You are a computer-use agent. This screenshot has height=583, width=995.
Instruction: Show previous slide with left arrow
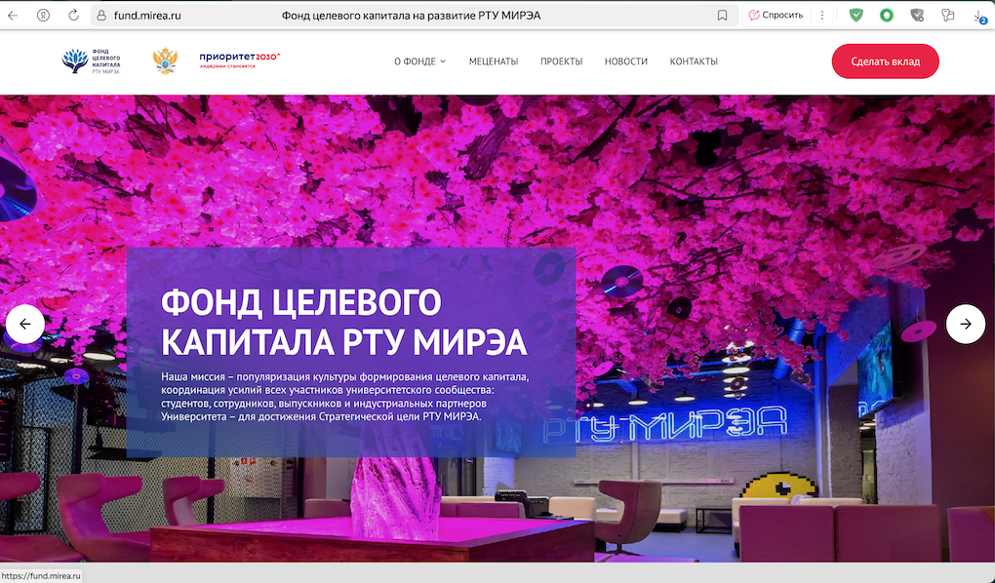point(25,325)
